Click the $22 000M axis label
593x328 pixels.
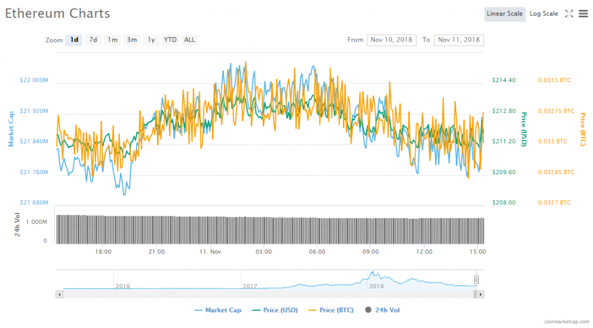(x=34, y=80)
